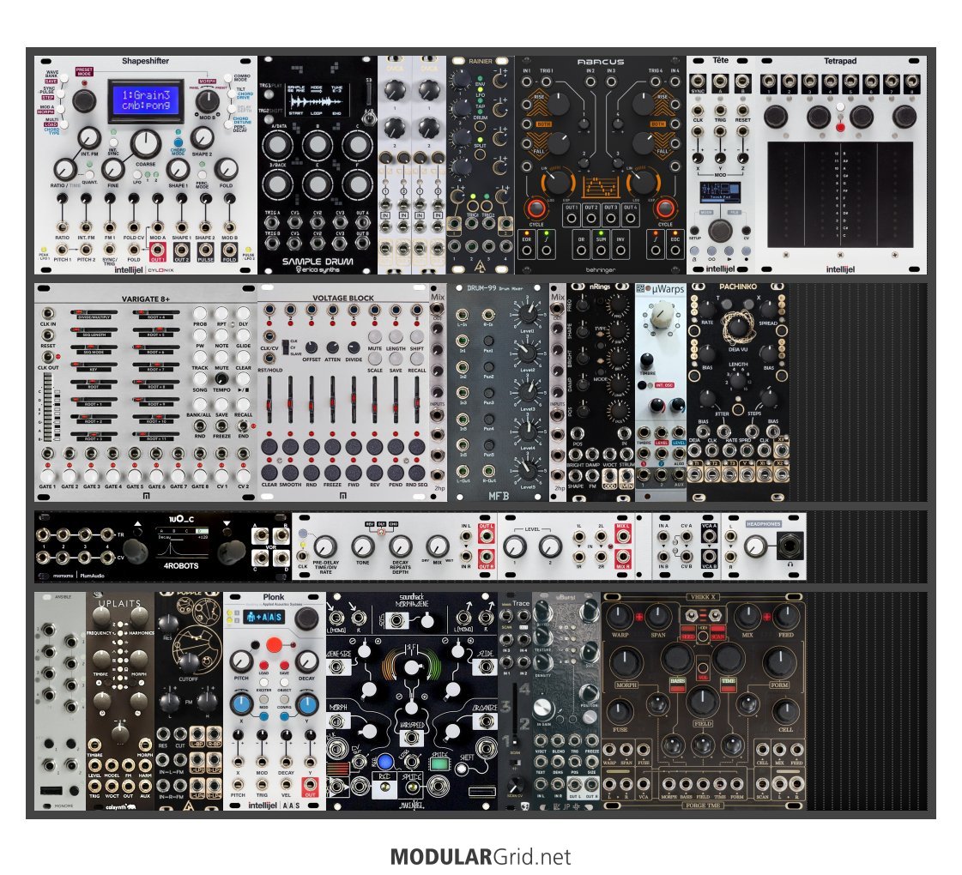Click the COARSE knob on Shapeshifter

[145, 143]
